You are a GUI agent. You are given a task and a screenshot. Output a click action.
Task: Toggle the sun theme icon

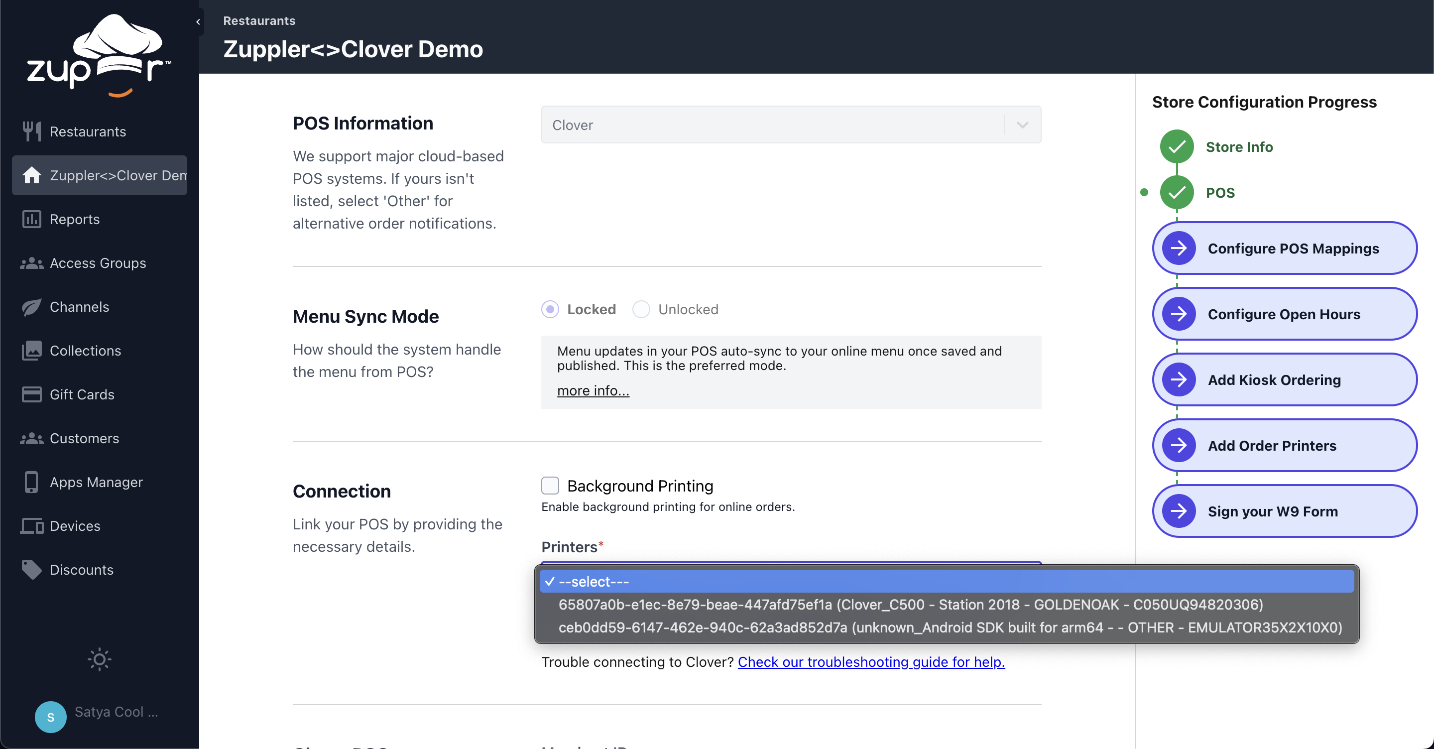pos(99,659)
